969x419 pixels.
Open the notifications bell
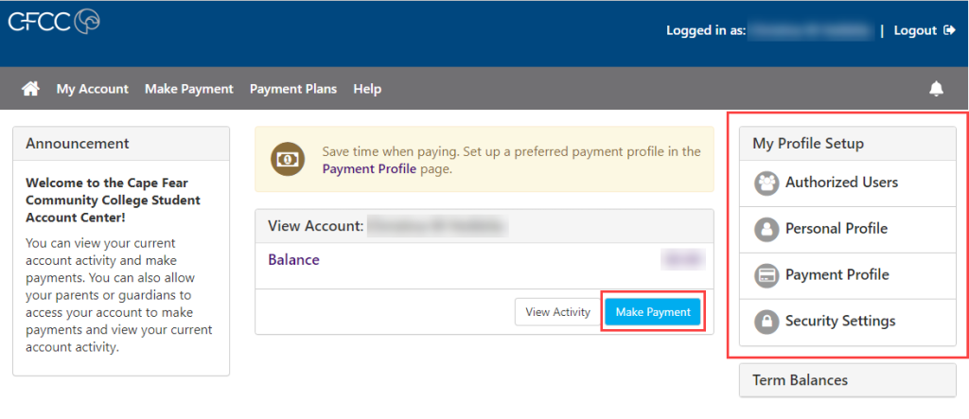click(x=937, y=89)
